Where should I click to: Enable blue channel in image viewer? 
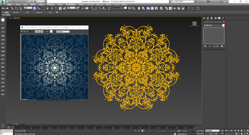click(42, 32)
